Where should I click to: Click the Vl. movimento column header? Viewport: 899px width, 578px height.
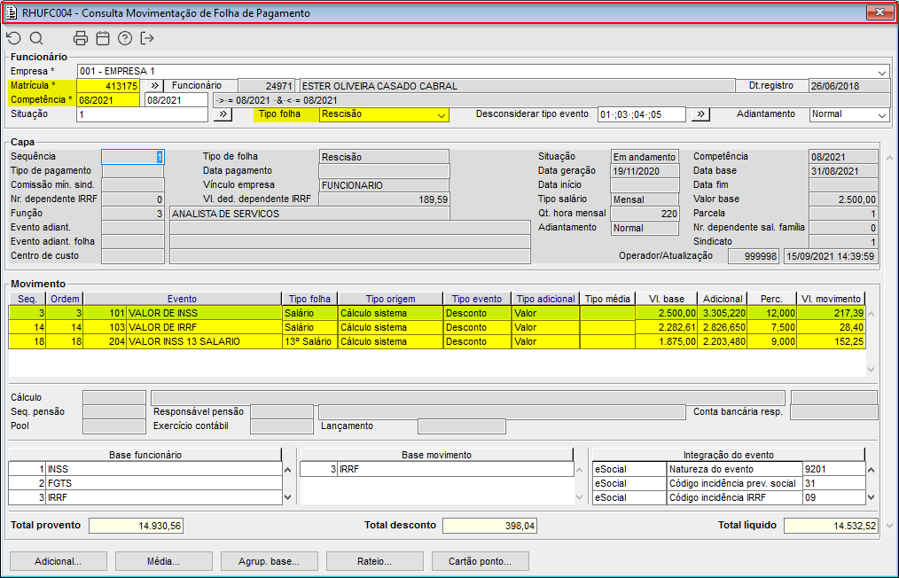tap(830, 299)
